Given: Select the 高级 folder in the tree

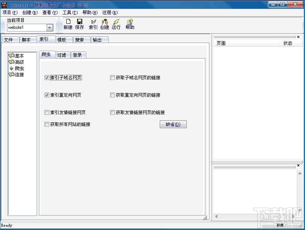Looking at the screenshot, I should 17,62.
